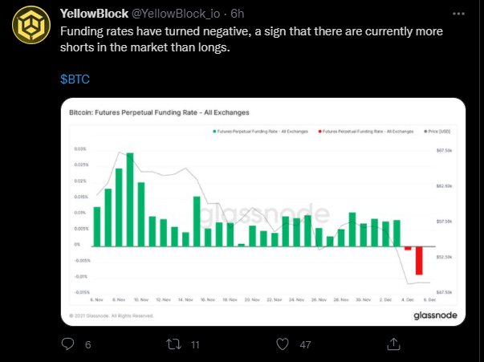Viewport: 484px width, 362px height.
Task: Share the tweet via share icon
Action: pyautogui.click(x=393, y=344)
